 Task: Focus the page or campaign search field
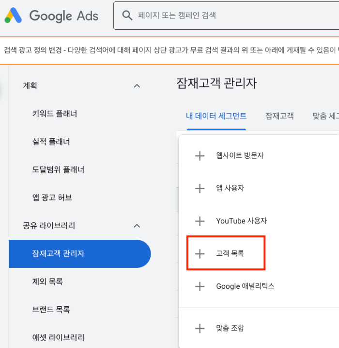click(x=226, y=16)
